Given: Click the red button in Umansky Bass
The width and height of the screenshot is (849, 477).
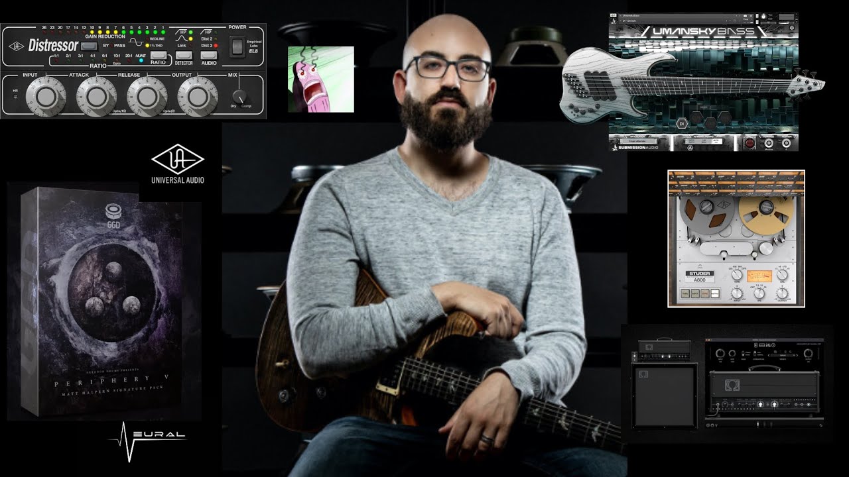Looking at the screenshot, I should 750,142.
